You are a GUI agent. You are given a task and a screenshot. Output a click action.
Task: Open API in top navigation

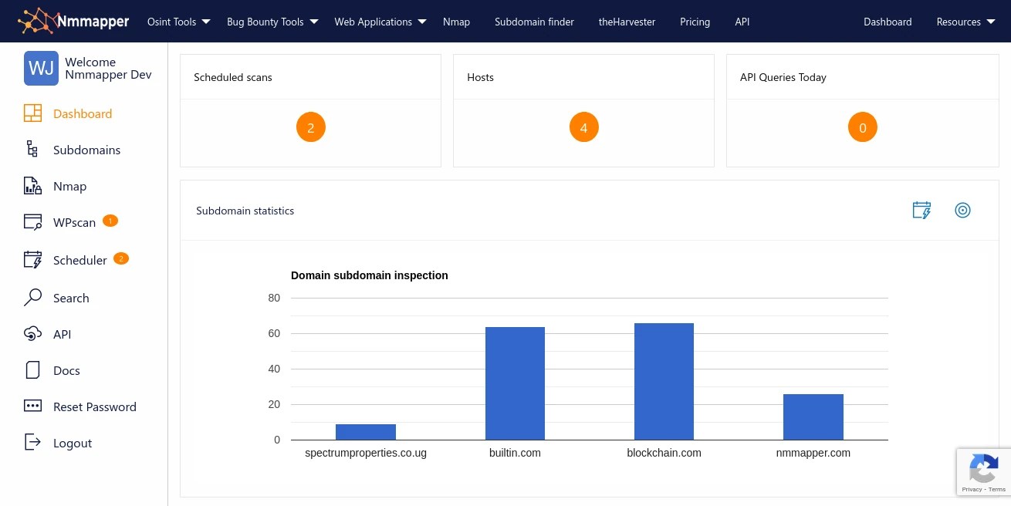tap(742, 22)
